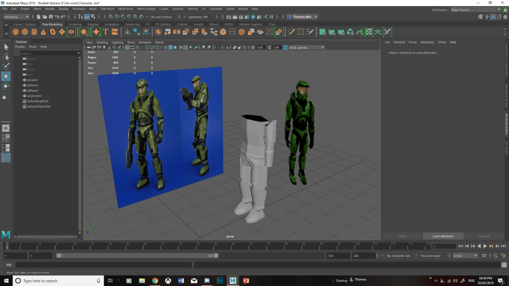Viewport: 509px width, 286px height.
Task: Toggle single perspective view layout
Action: coord(6,128)
